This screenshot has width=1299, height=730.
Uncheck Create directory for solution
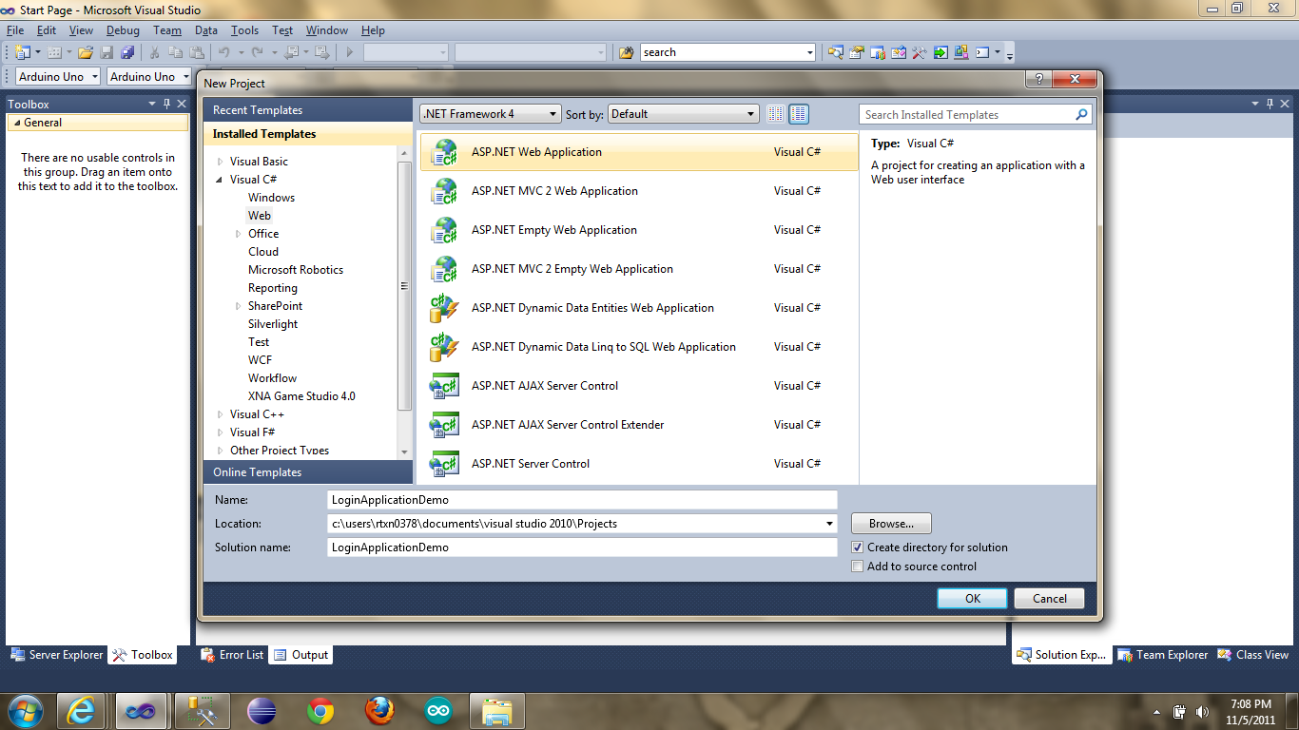[858, 547]
